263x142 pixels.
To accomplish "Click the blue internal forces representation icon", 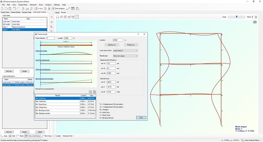I will tap(90, 92).
